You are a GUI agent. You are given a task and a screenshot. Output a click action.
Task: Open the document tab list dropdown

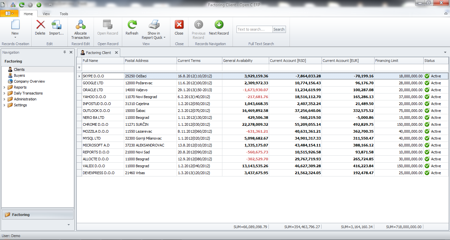(445, 52)
